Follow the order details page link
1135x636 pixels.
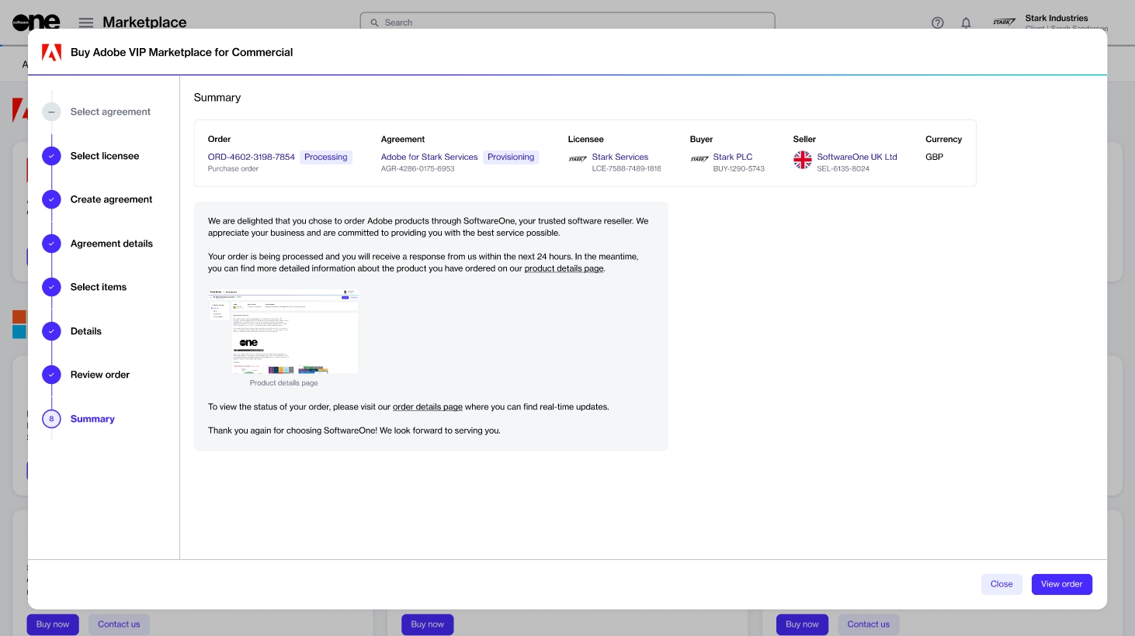[x=428, y=406]
